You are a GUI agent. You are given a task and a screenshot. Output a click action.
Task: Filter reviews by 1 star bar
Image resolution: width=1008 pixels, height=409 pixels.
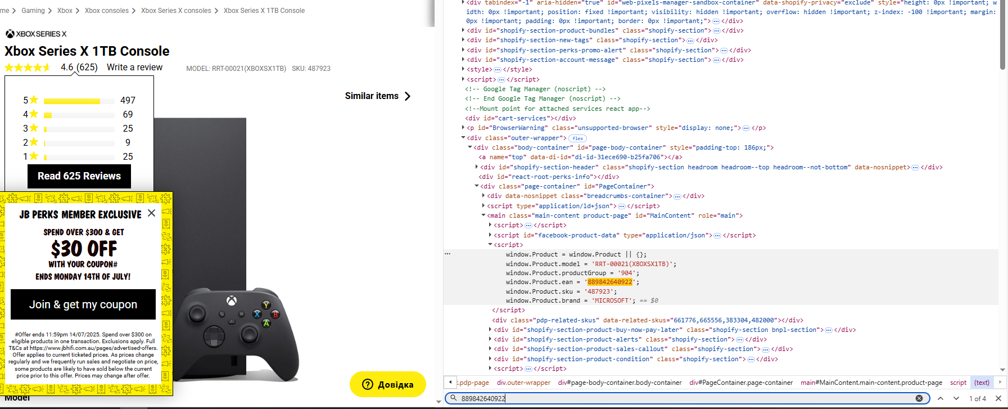pyautogui.click(x=79, y=157)
